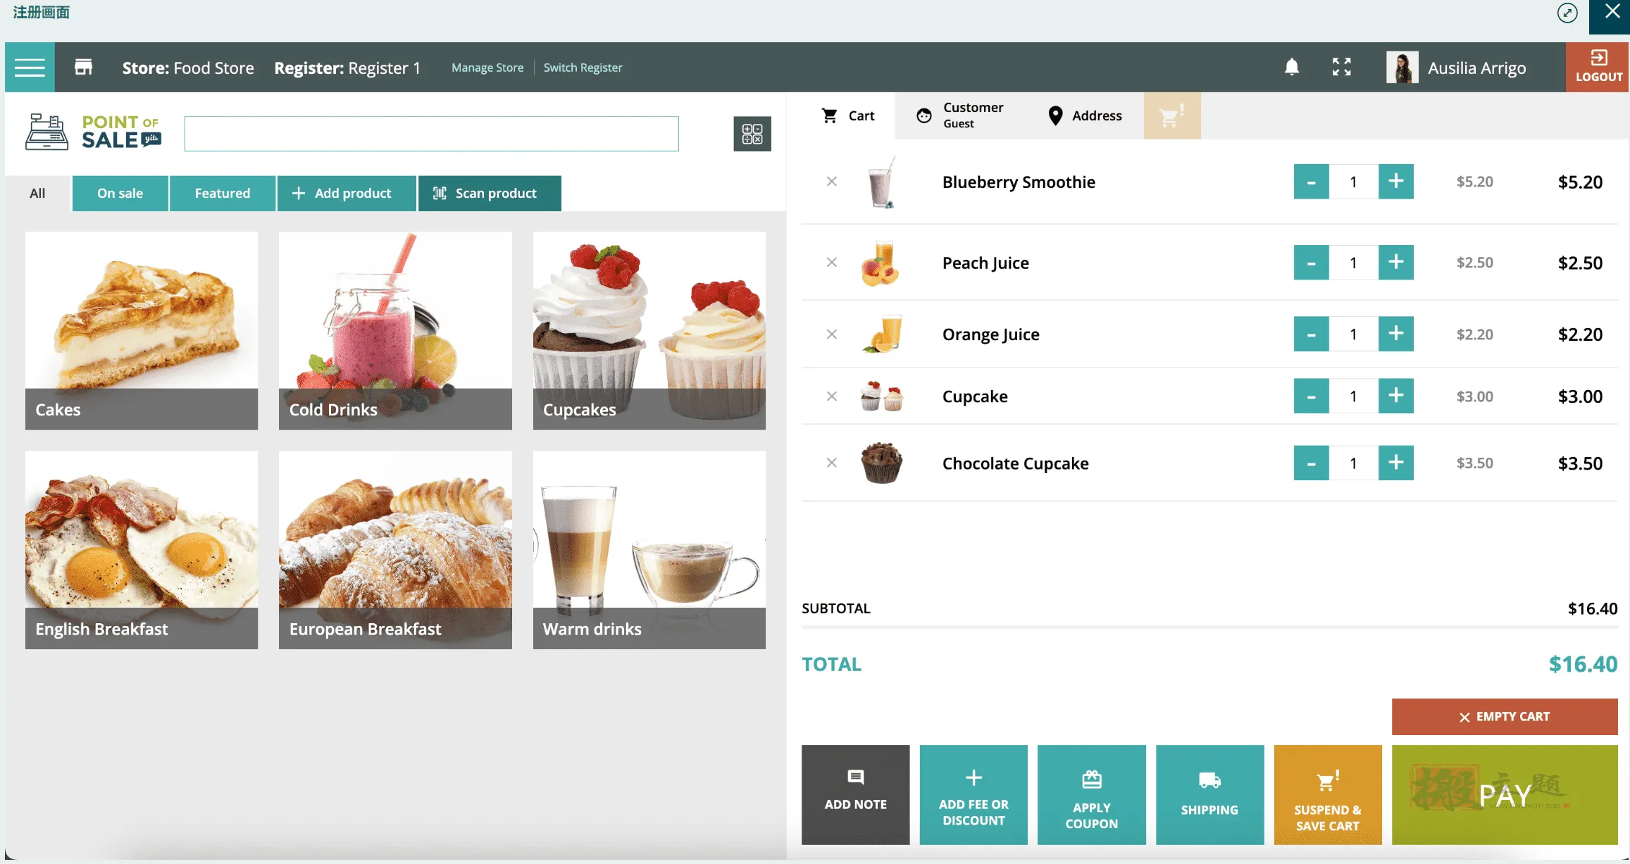Open the Cakes category
The width and height of the screenshot is (1630, 864).
click(142, 331)
